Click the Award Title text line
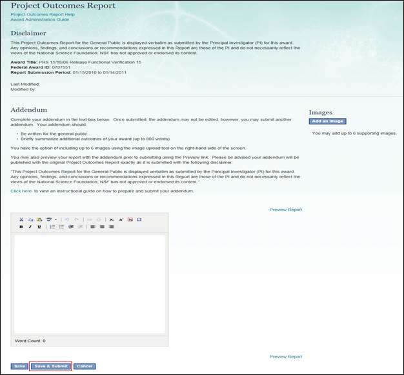Image resolution: width=404 pixels, height=375 pixels. (76, 63)
